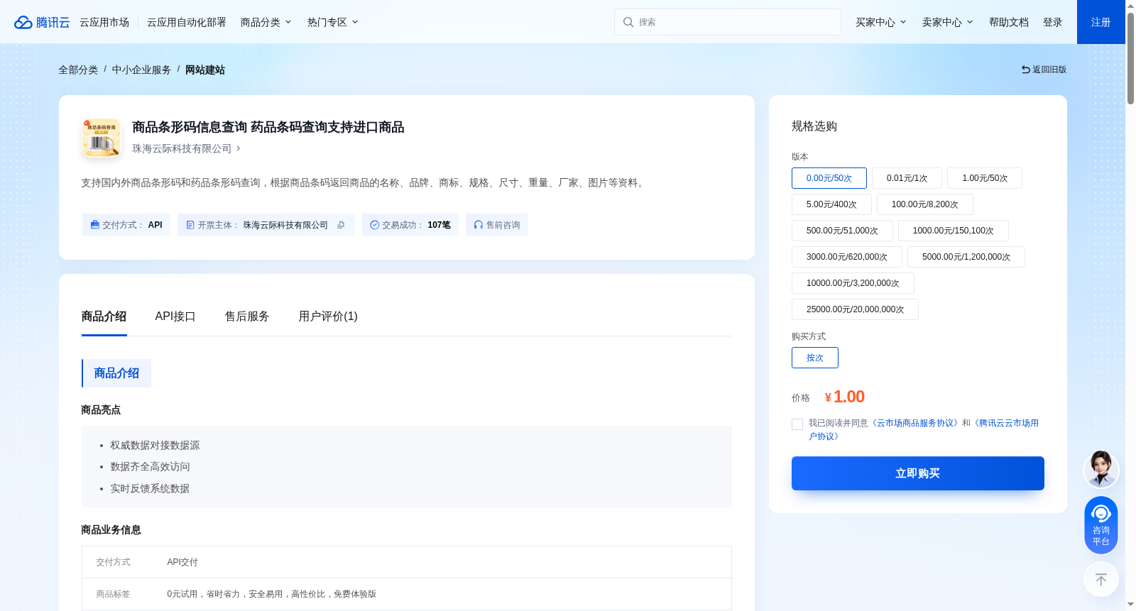Select the 0.00元/50次 version
The height and width of the screenshot is (611, 1136).
[829, 178]
